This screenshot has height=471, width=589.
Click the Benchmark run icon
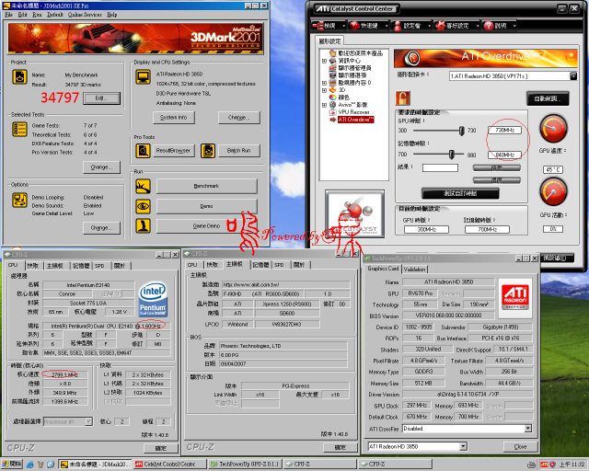(143, 187)
